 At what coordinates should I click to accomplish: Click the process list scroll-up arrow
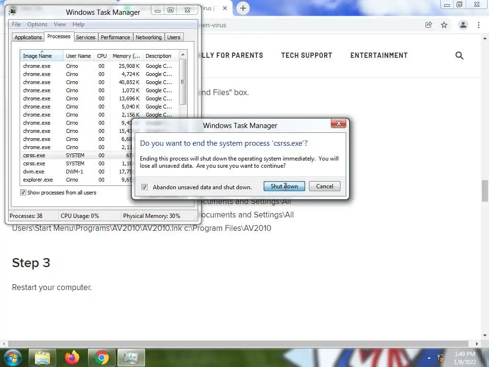tap(183, 54)
